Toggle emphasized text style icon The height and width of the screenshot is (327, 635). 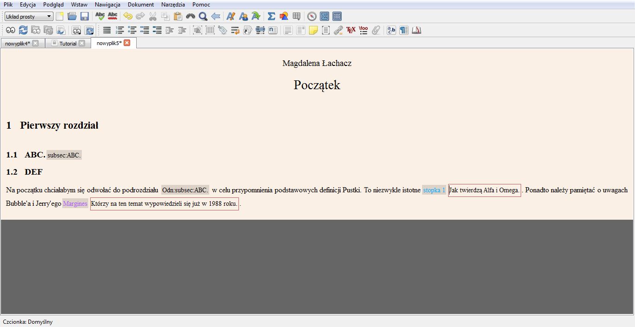click(231, 16)
